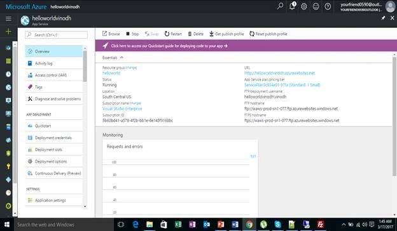This screenshot has width=397, height=231.
Task: Open Access control (IAM)
Action: [x=53, y=76]
